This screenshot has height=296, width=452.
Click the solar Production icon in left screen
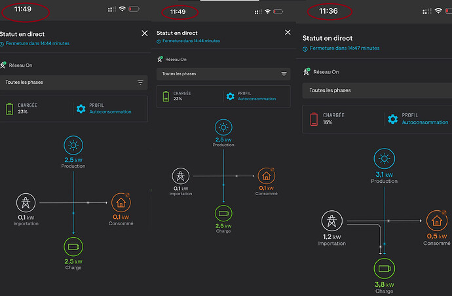pos(73,145)
